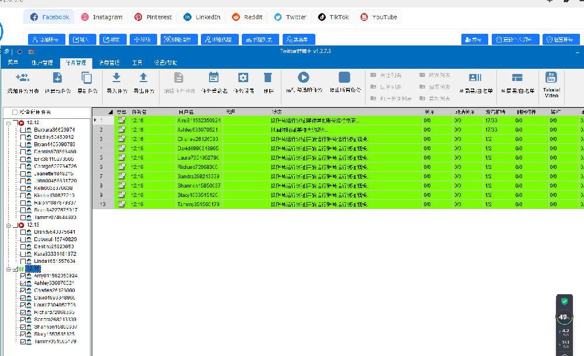Toggle the checkbox beside Ashley636070521
The height and width of the screenshot is (356, 584).
click(x=23, y=283)
